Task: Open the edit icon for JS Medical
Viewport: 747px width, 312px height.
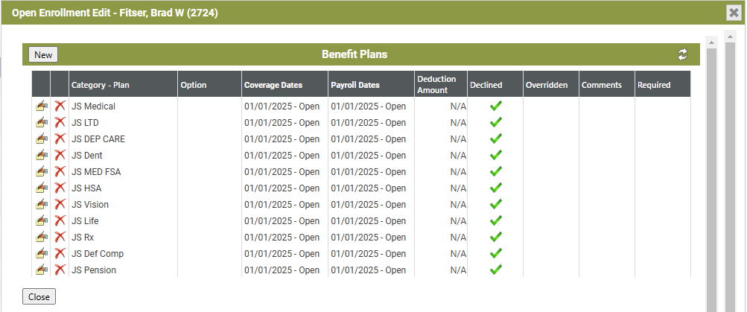Action: 42,106
